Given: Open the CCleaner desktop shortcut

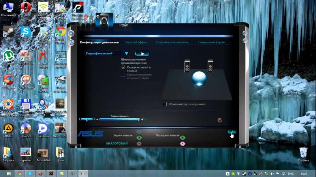Looking at the screenshot, I should tap(8, 82).
